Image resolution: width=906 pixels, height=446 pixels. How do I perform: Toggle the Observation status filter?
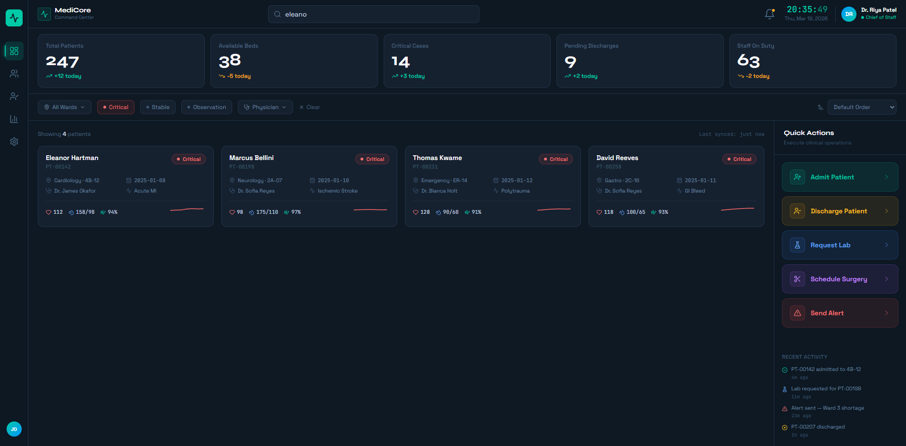(x=206, y=107)
